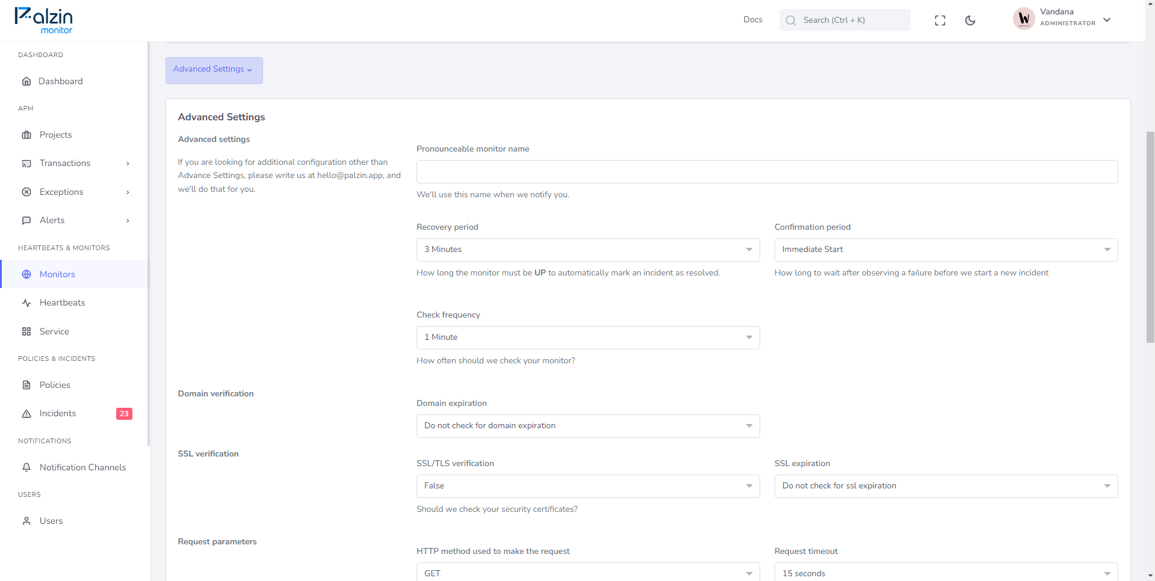Click the Pronounceable monitor name field
The image size is (1155, 581).
tap(767, 171)
